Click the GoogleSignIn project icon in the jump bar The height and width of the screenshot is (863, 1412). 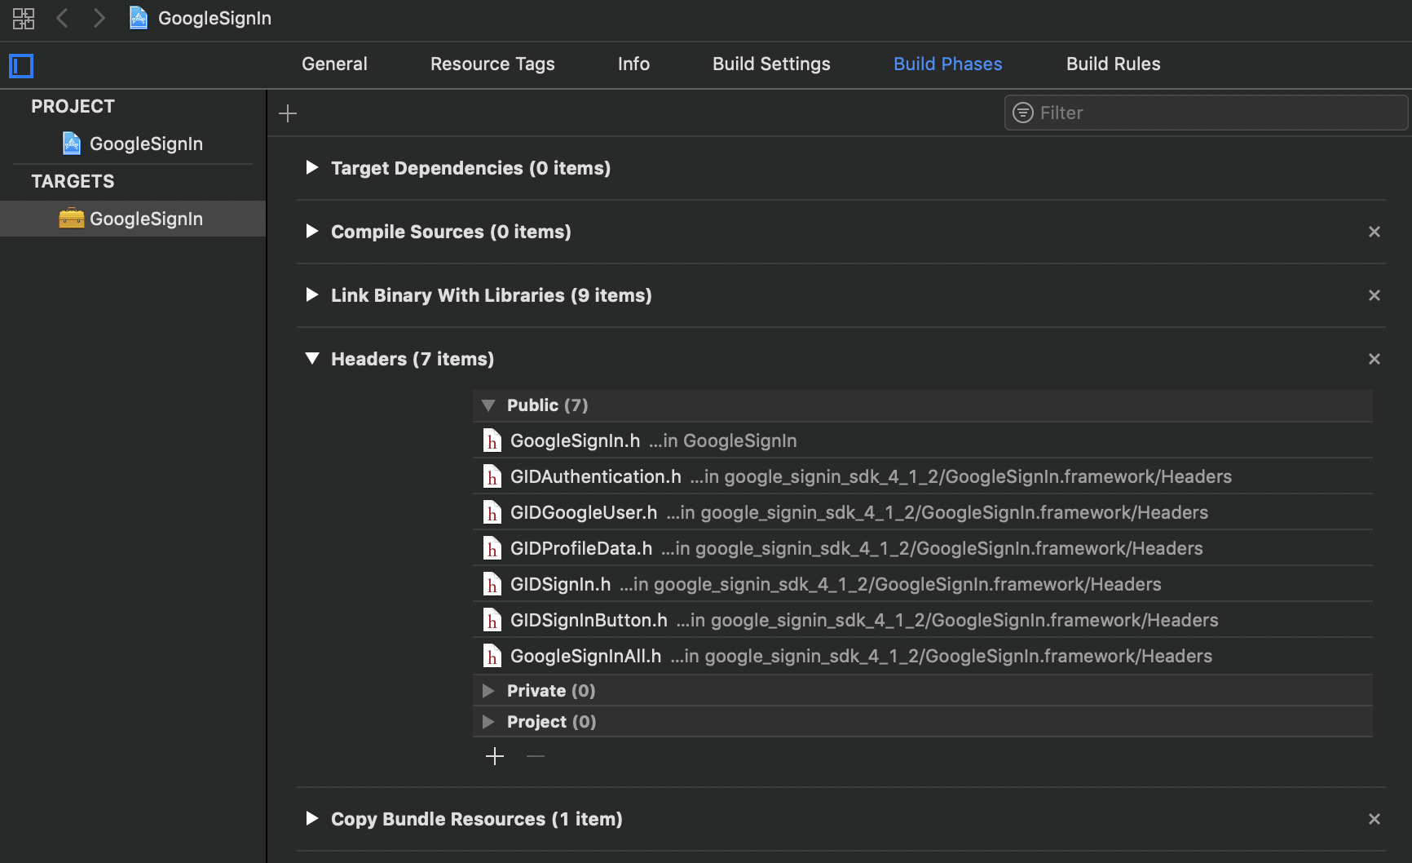139,18
